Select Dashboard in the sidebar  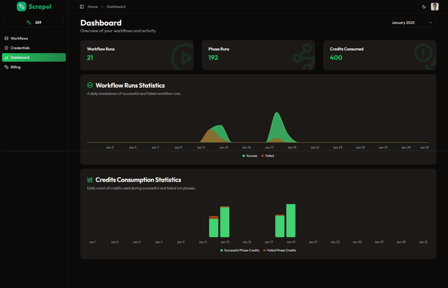[34, 57]
